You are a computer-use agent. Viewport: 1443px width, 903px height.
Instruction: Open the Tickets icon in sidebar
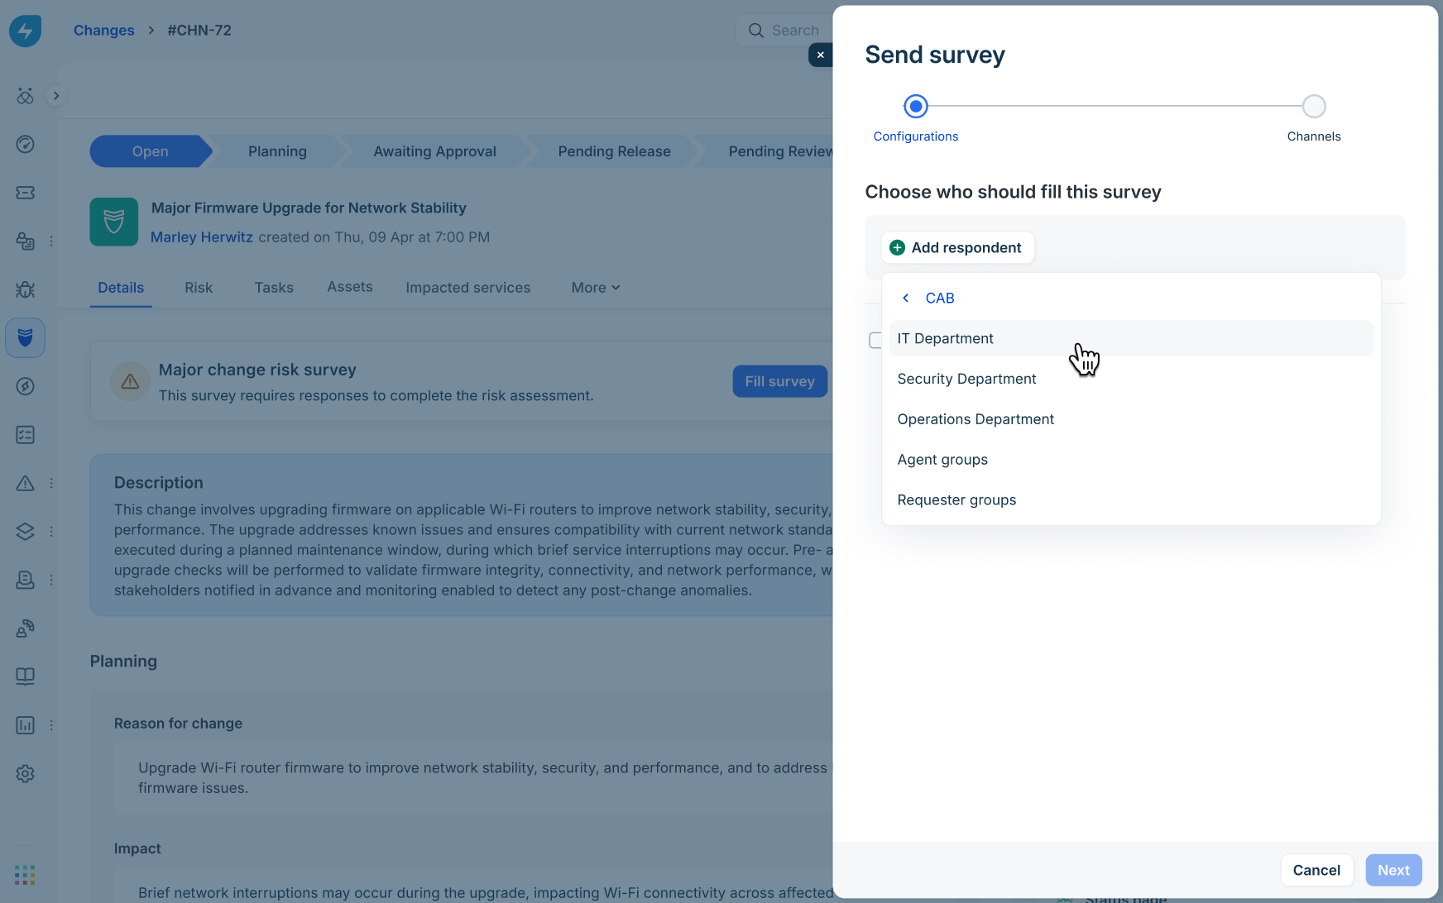click(x=26, y=193)
